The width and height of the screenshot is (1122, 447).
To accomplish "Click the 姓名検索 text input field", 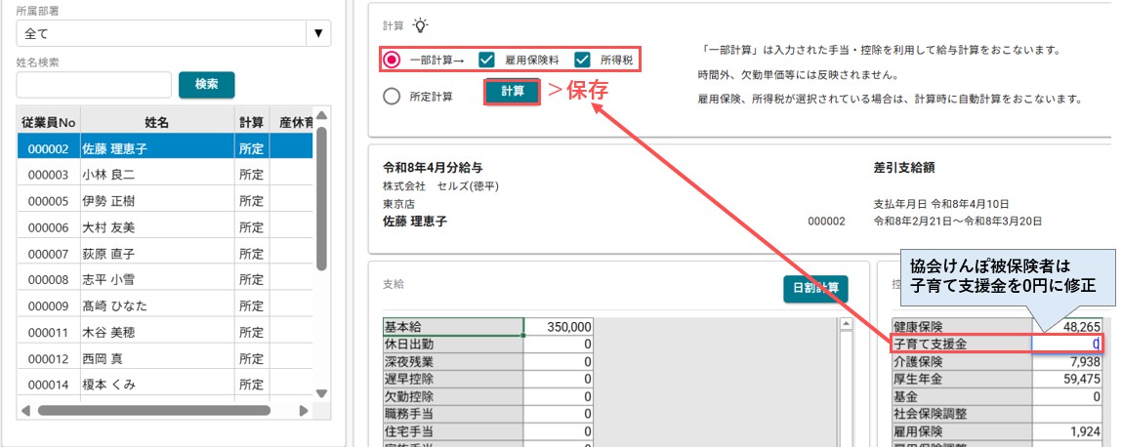I will tap(94, 84).
